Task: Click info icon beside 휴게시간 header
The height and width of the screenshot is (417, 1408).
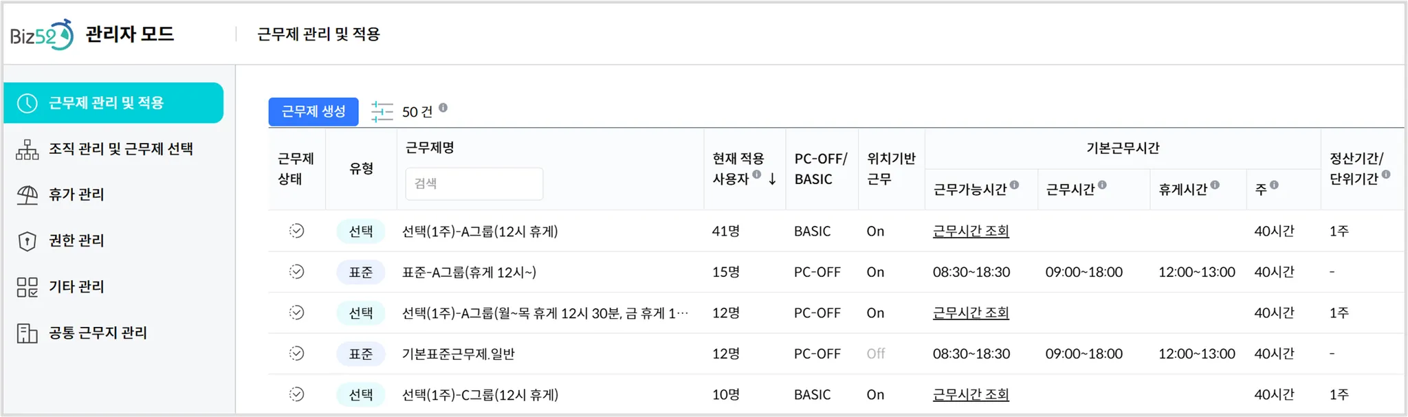Action: coord(1215,185)
